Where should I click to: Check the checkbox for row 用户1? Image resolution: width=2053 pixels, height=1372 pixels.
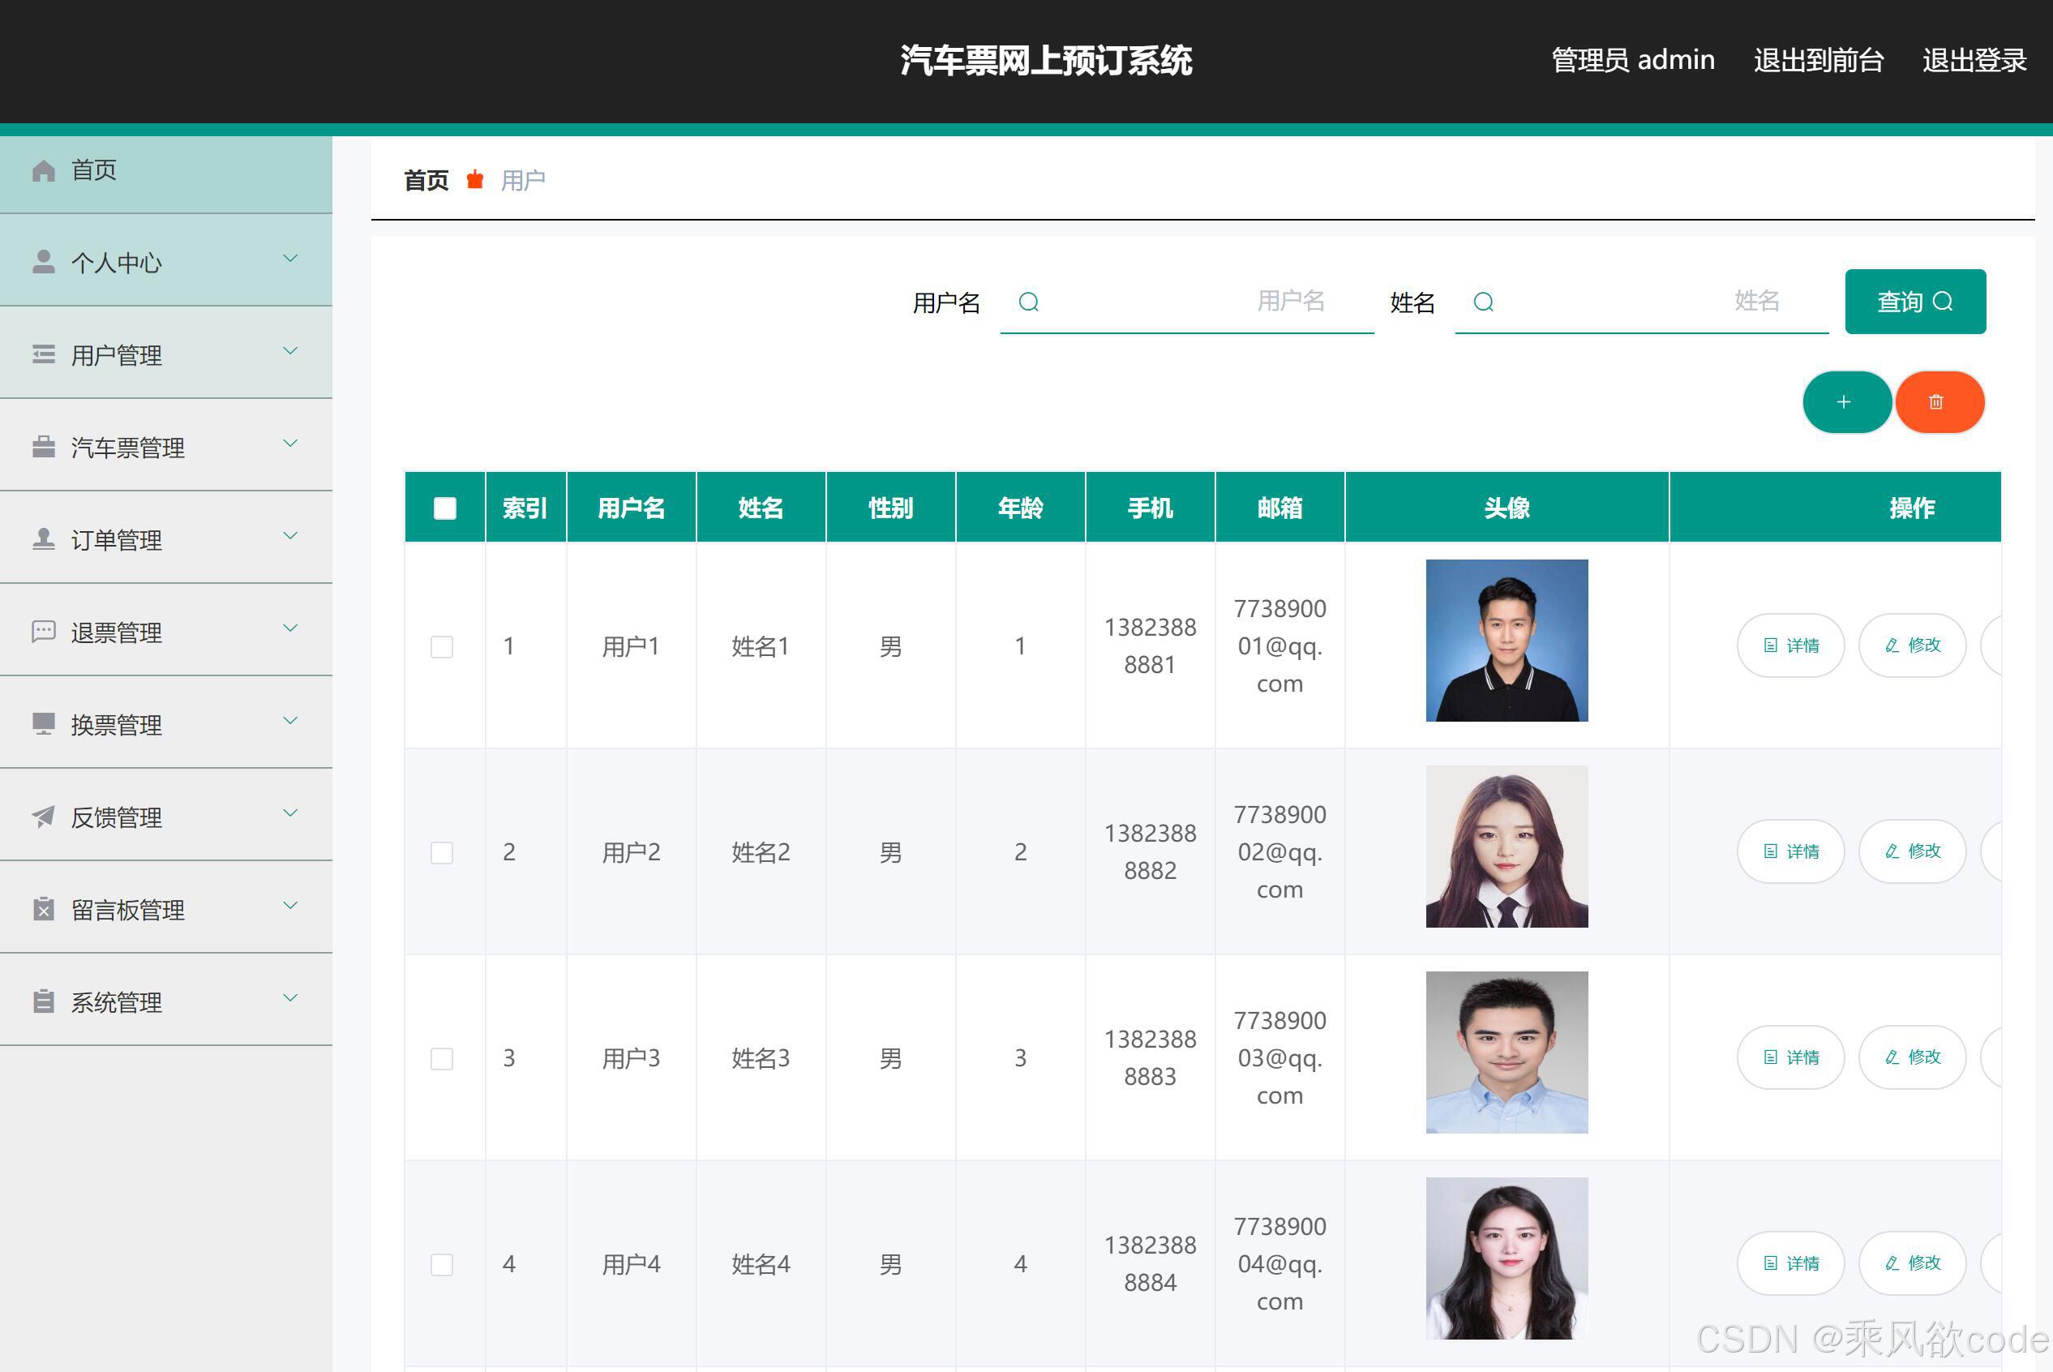(442, 646)
